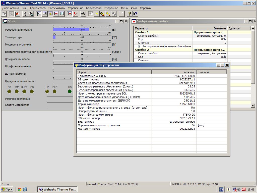The width and height of the screenshot is (257, 193).
Task: Click the handheld device toolbar icon
Action: [x=25, y=14]
